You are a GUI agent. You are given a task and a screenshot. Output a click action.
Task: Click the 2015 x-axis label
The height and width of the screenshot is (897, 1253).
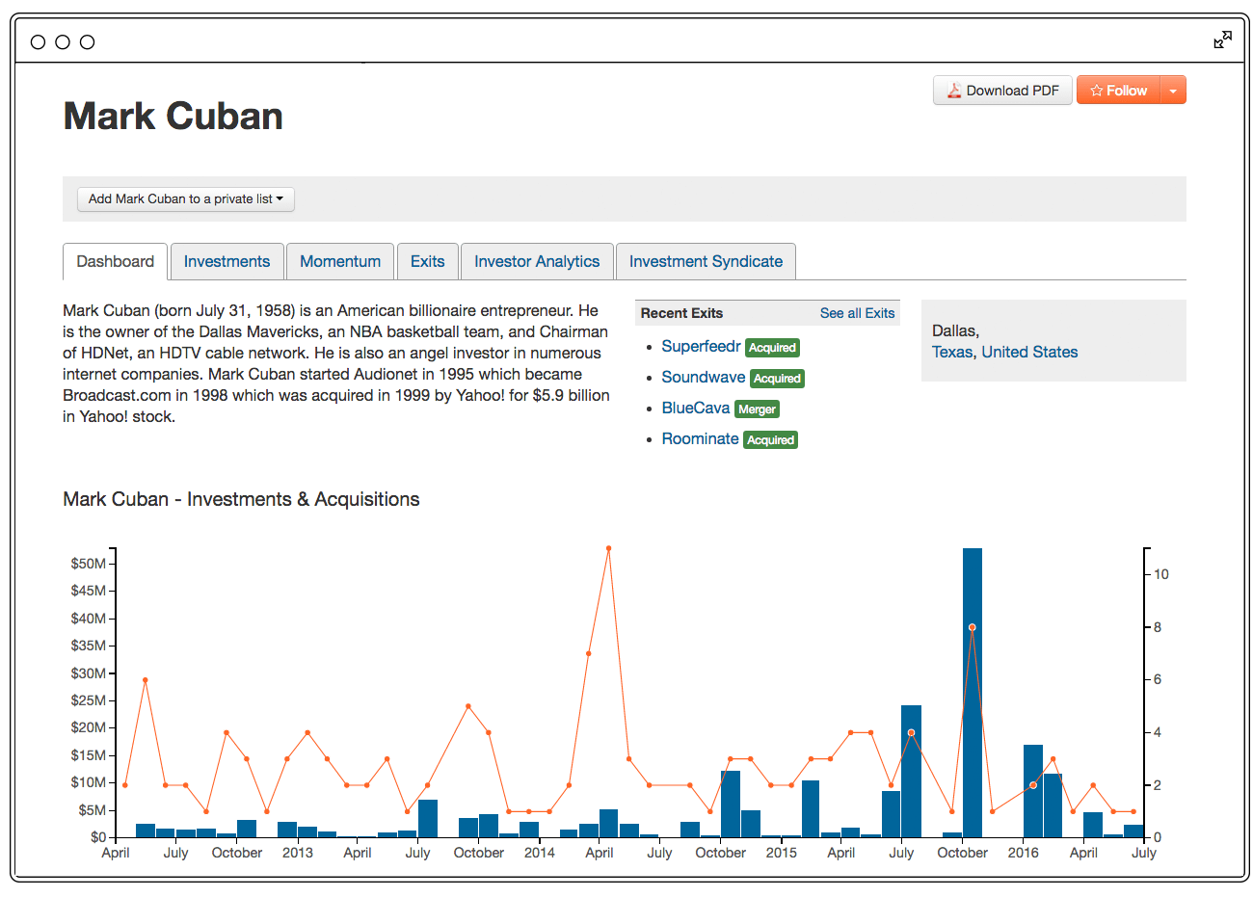point(781,853)
